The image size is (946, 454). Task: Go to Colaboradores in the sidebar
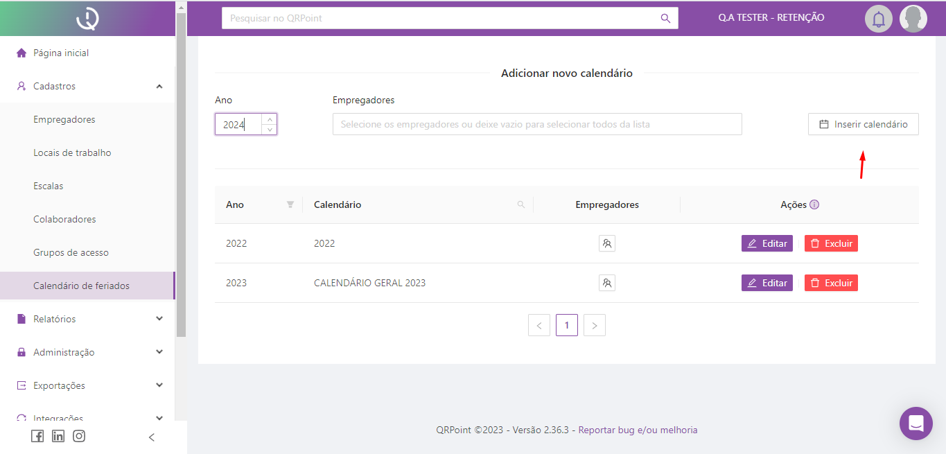[64, 219]
